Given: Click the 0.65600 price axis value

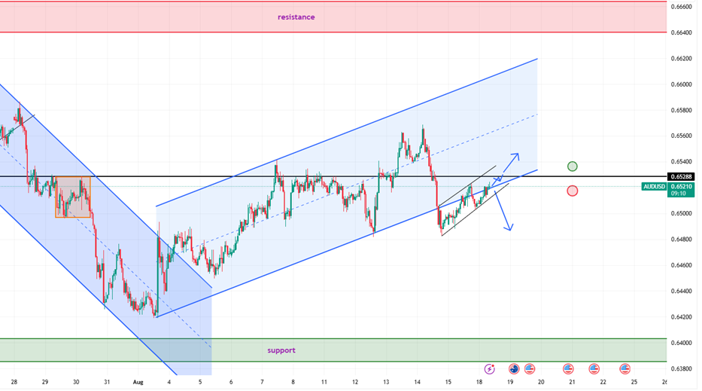Looking at the screenshot, I should point(681,136).
